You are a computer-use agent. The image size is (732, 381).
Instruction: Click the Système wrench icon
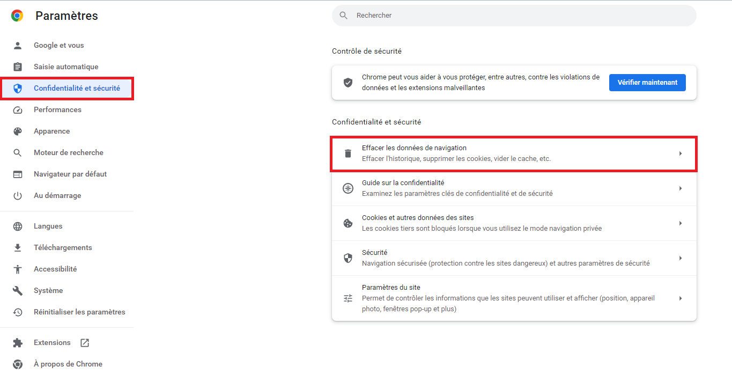click(18, 290)
